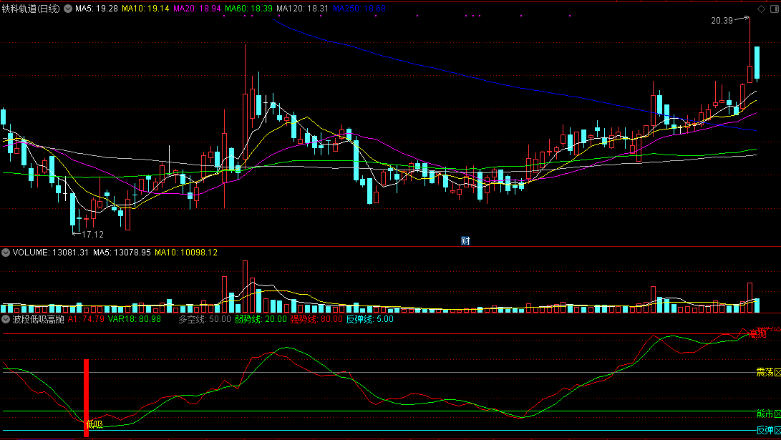
Task: Pick the magenta MA20: 18.94 label
Action: pos(198,9)
